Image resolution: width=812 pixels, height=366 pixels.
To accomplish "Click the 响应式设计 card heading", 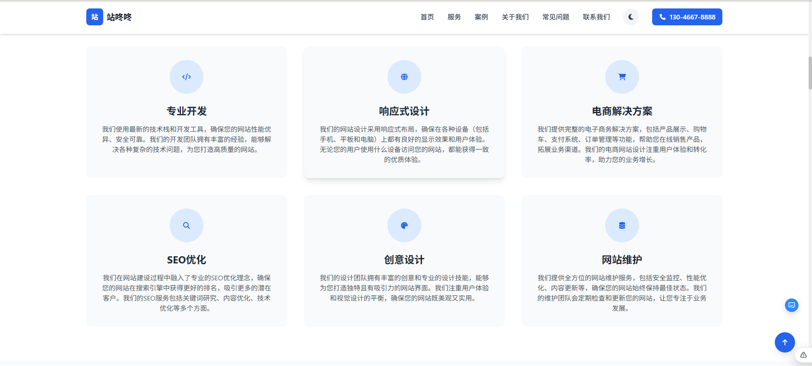I will tap(404, 111).
